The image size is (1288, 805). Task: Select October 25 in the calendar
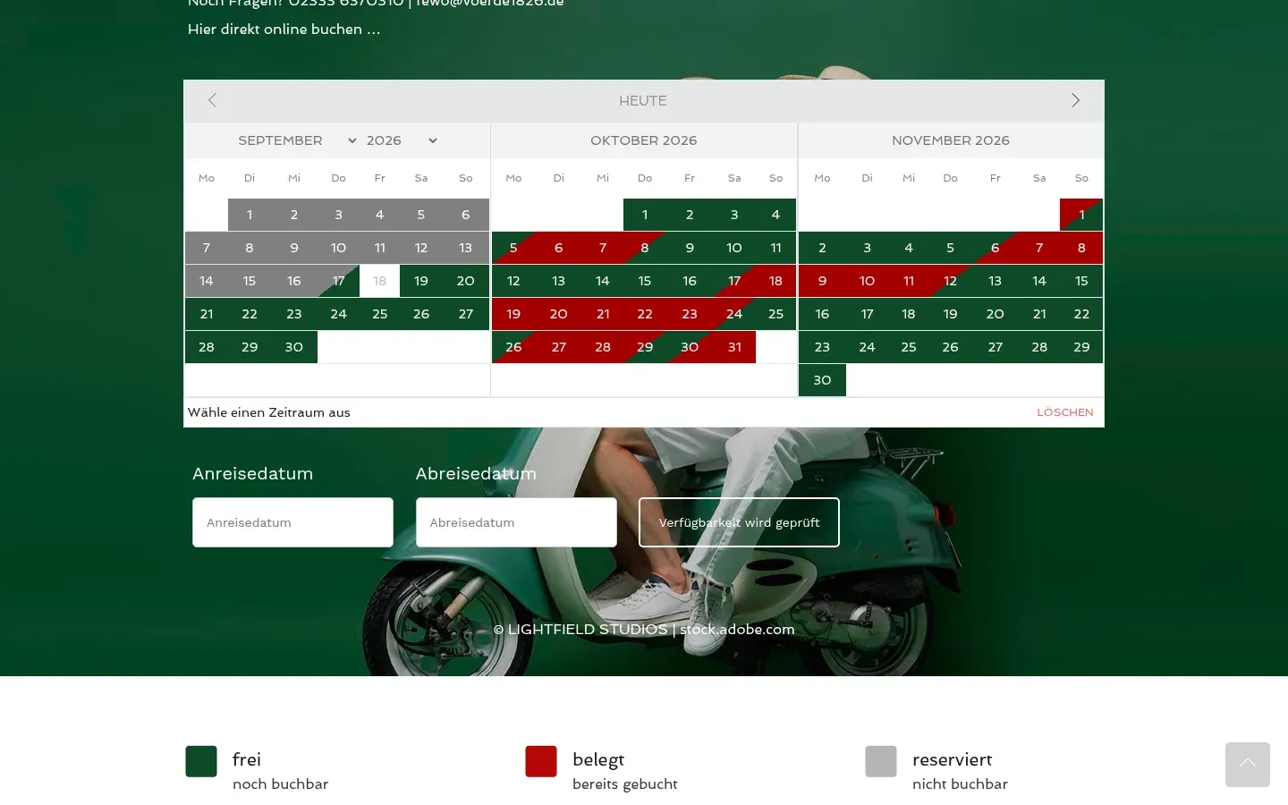pyautogui.click(x=775, y=314)
